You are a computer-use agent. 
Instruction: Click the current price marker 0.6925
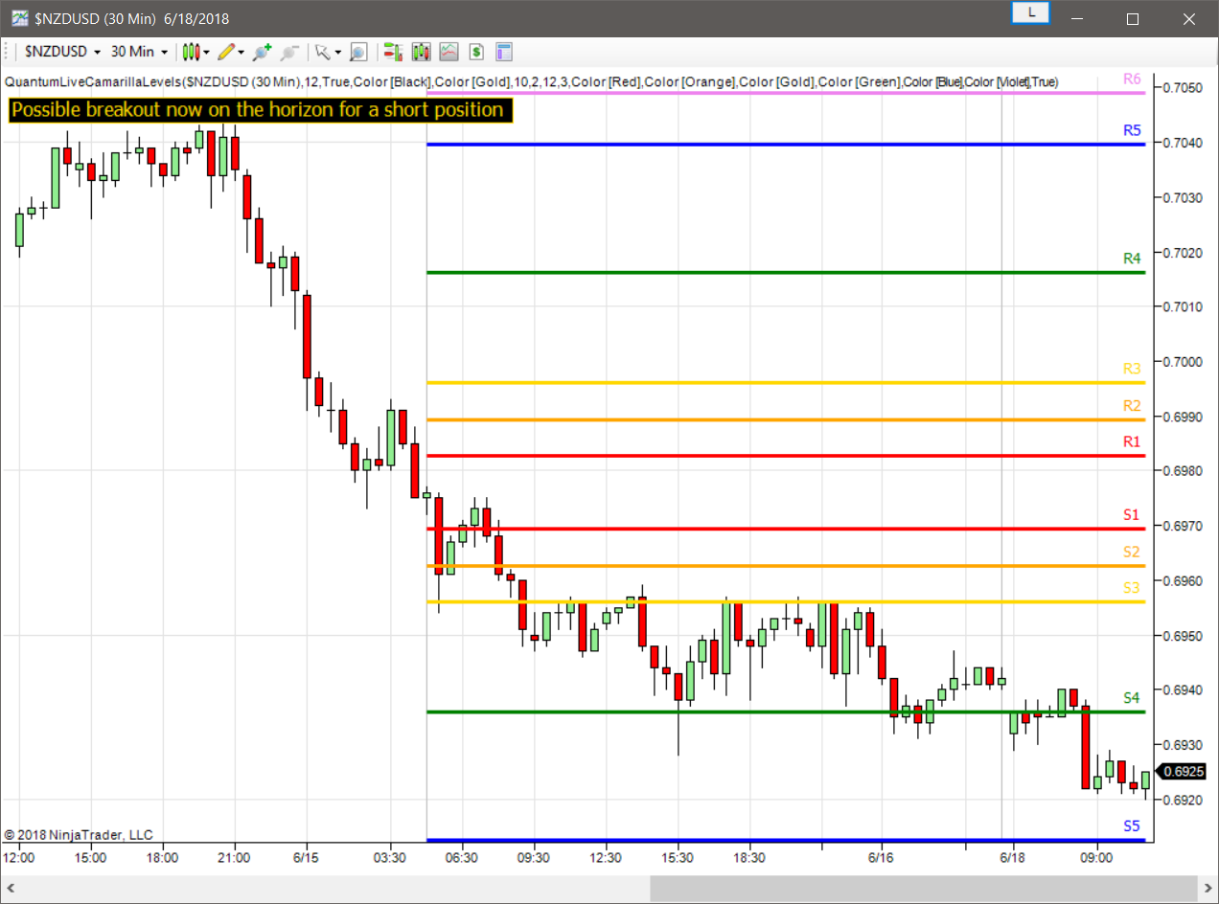[1180, 771]
